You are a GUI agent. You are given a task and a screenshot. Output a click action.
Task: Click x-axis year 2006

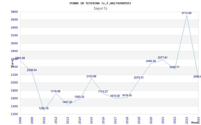pyautogui.click(x=20, y=120)
